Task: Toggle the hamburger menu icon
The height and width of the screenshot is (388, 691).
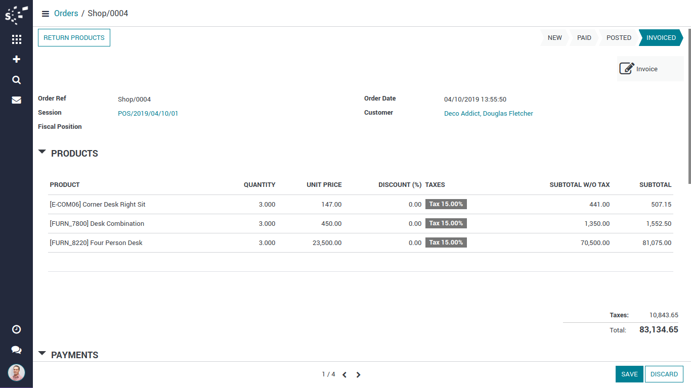Action: pos(46,14)
